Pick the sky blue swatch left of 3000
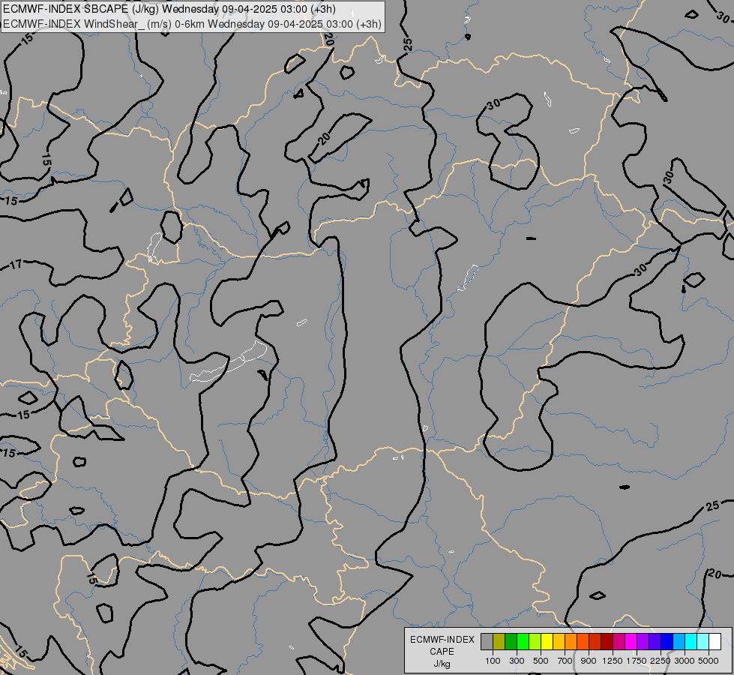The height and width of the screenshot is (675, 734). 679,641
